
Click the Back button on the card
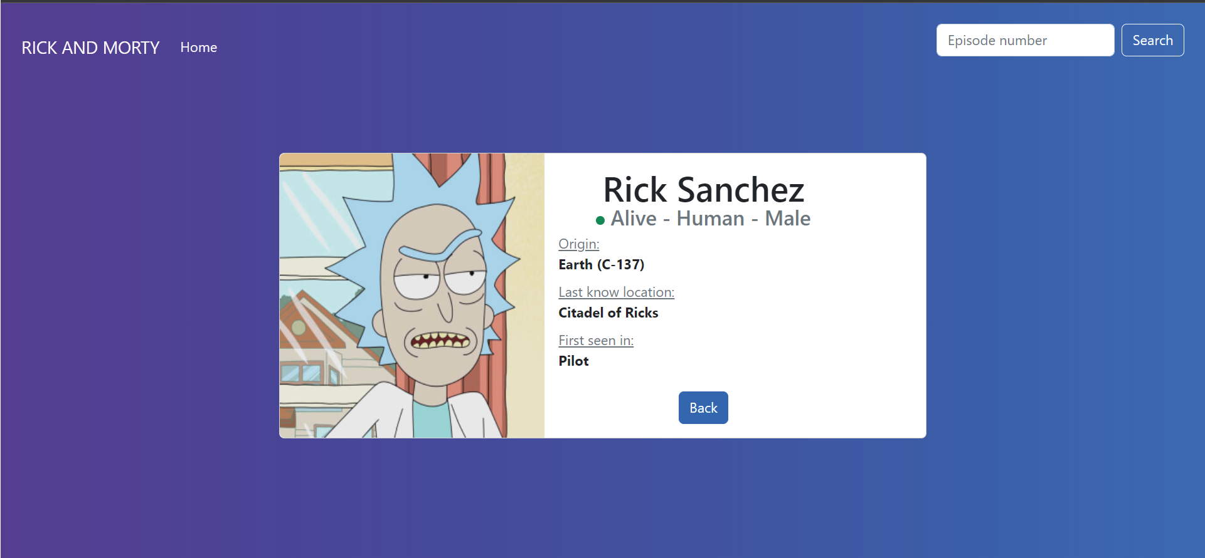point(703,408)
